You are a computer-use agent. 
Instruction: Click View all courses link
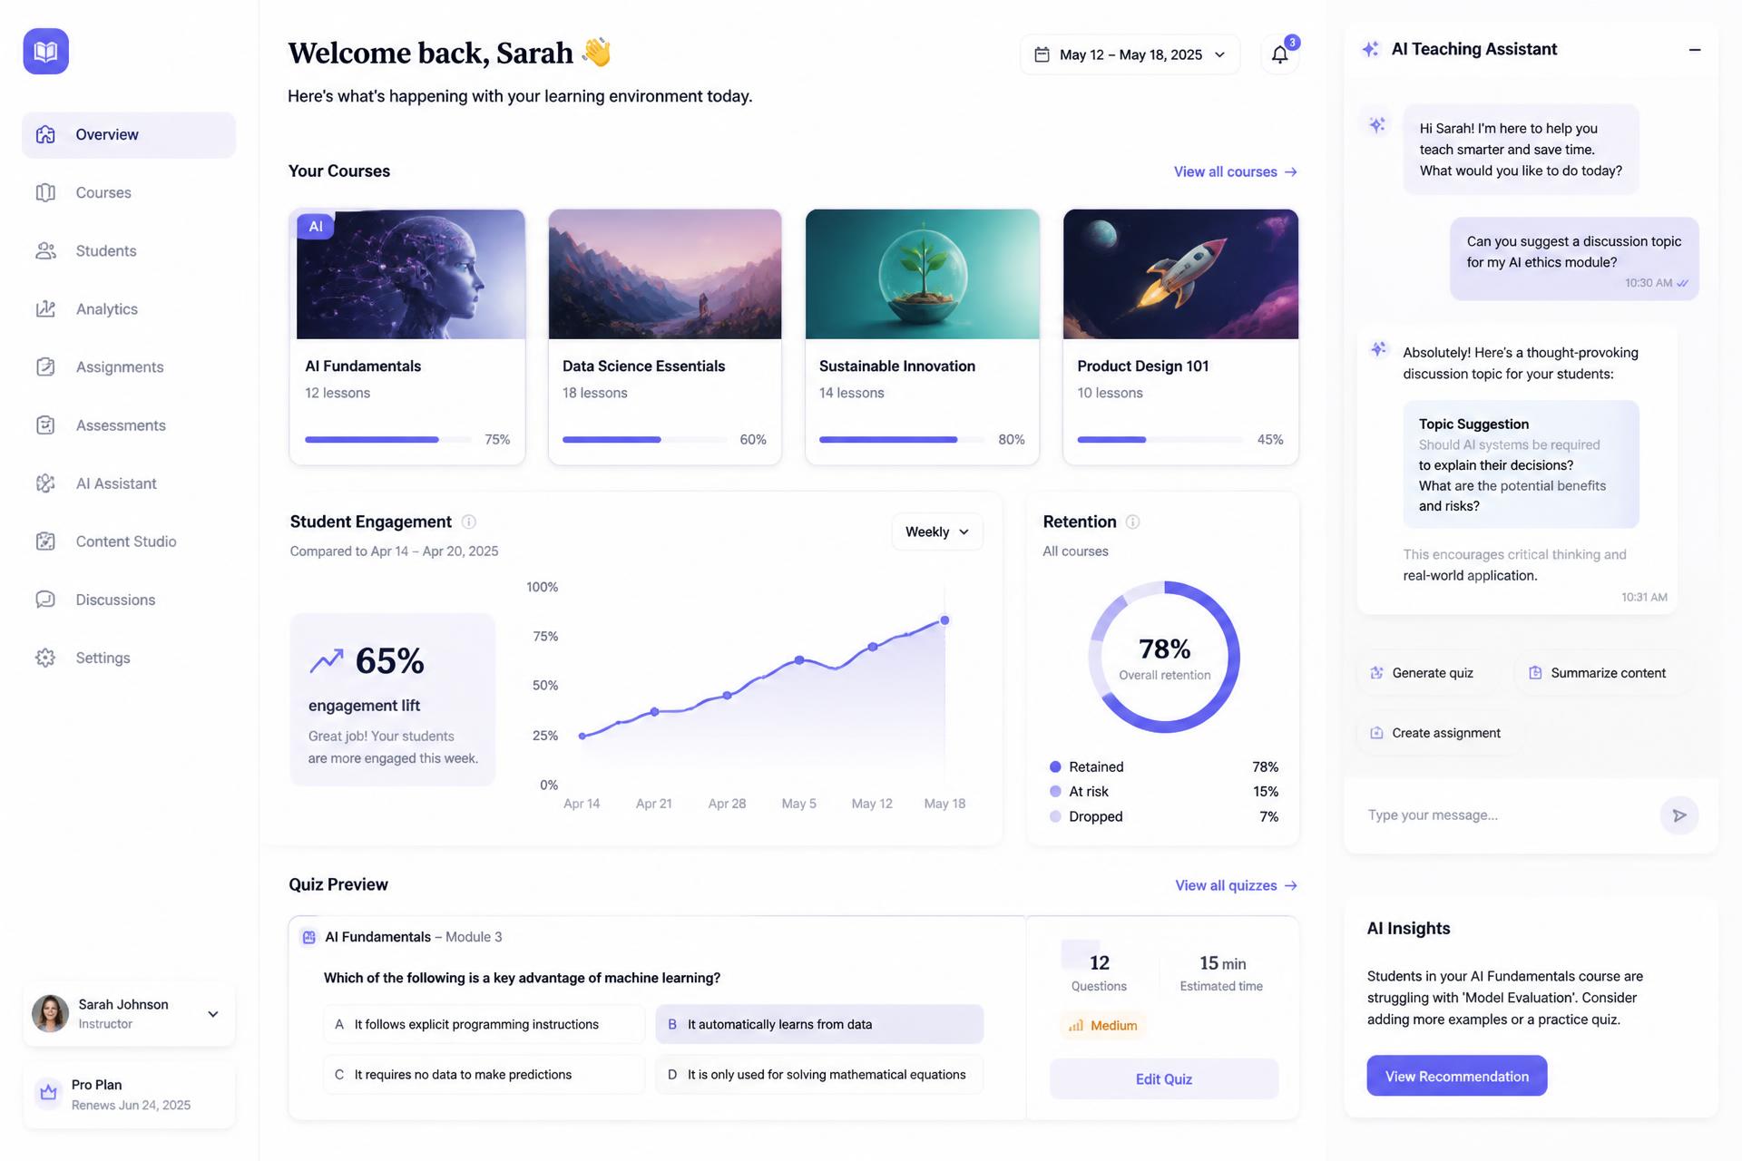pos(1236,171)
